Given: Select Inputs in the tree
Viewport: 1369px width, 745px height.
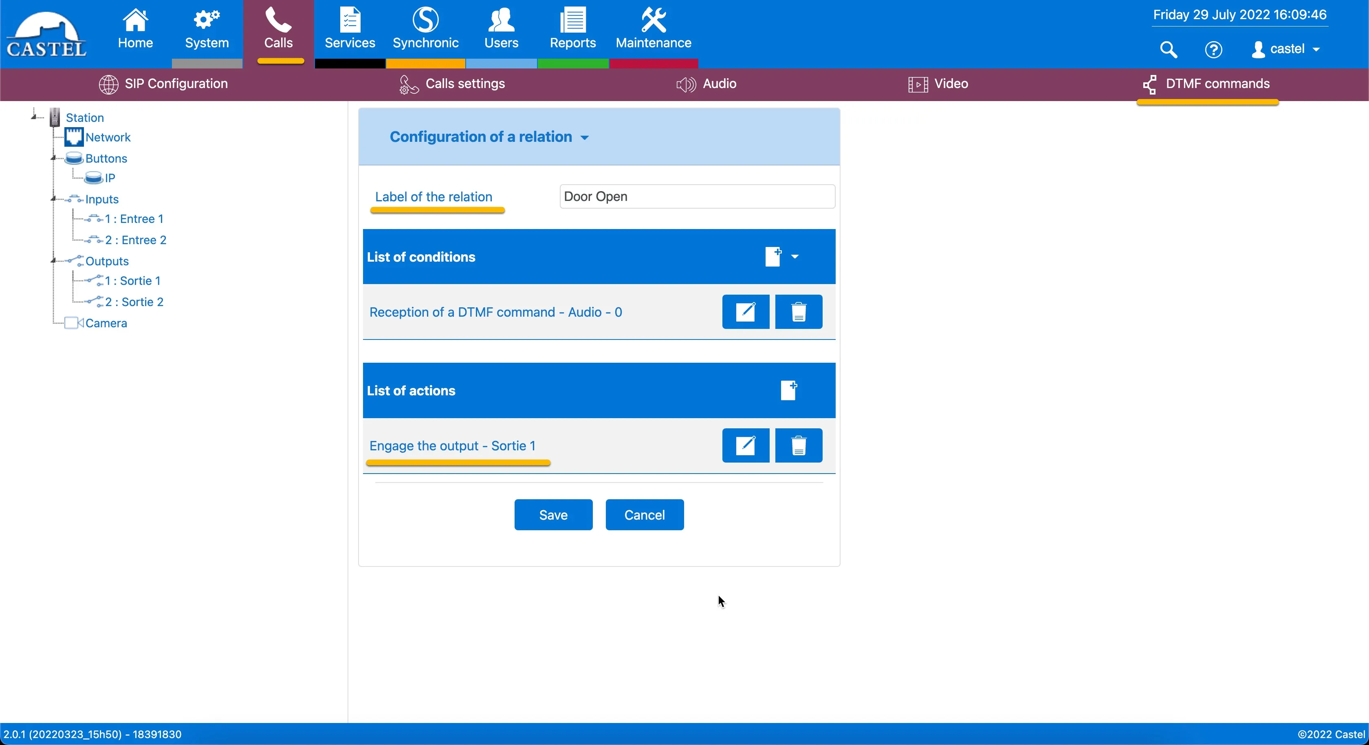Looking at the screenshot, I should coord(101,199).
